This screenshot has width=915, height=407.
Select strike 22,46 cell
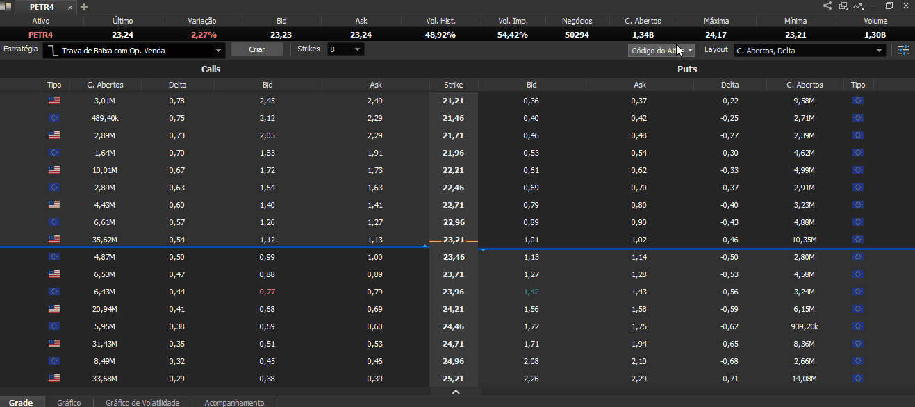[453, 188]
